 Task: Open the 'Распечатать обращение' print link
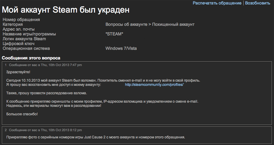point(217,3)
